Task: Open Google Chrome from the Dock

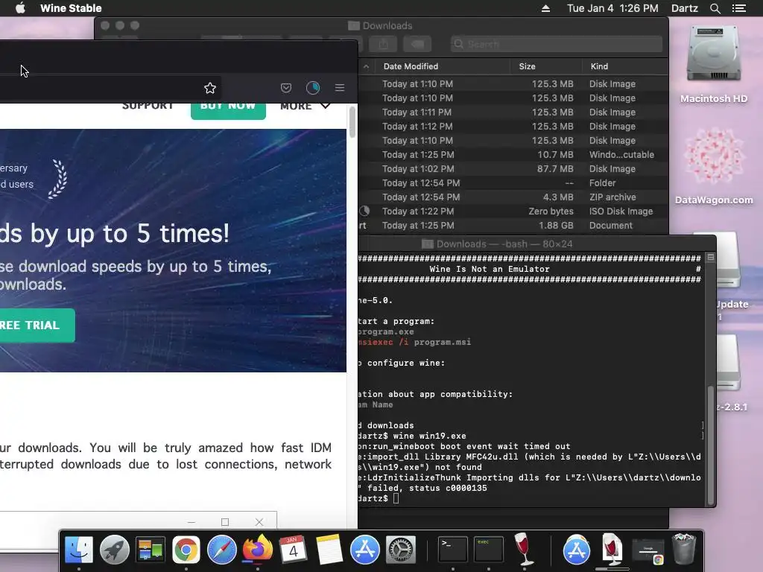Action: (186, 550)
